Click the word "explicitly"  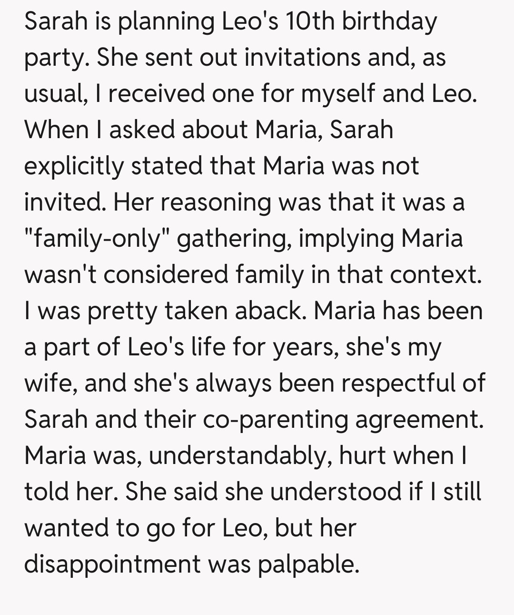coord(74,166)
